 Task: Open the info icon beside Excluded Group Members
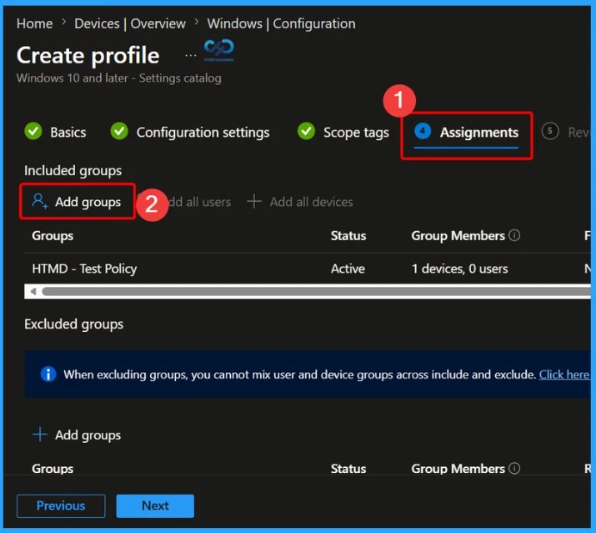tap(514, 468)
